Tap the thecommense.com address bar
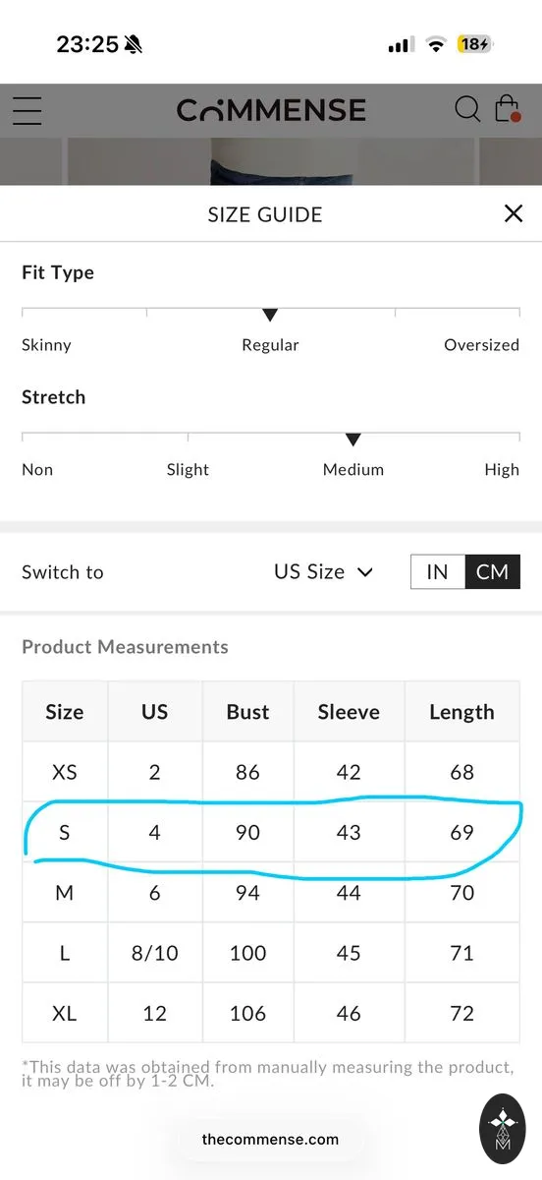Viewport: 542px width, 1180px height. click(x=270, y=1140)
